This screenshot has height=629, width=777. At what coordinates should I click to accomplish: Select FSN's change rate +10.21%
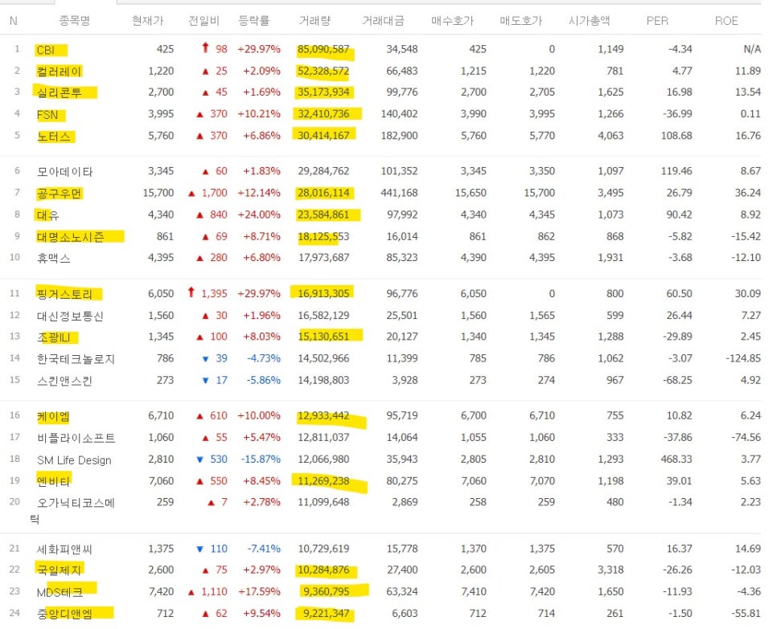click(259, 114)
